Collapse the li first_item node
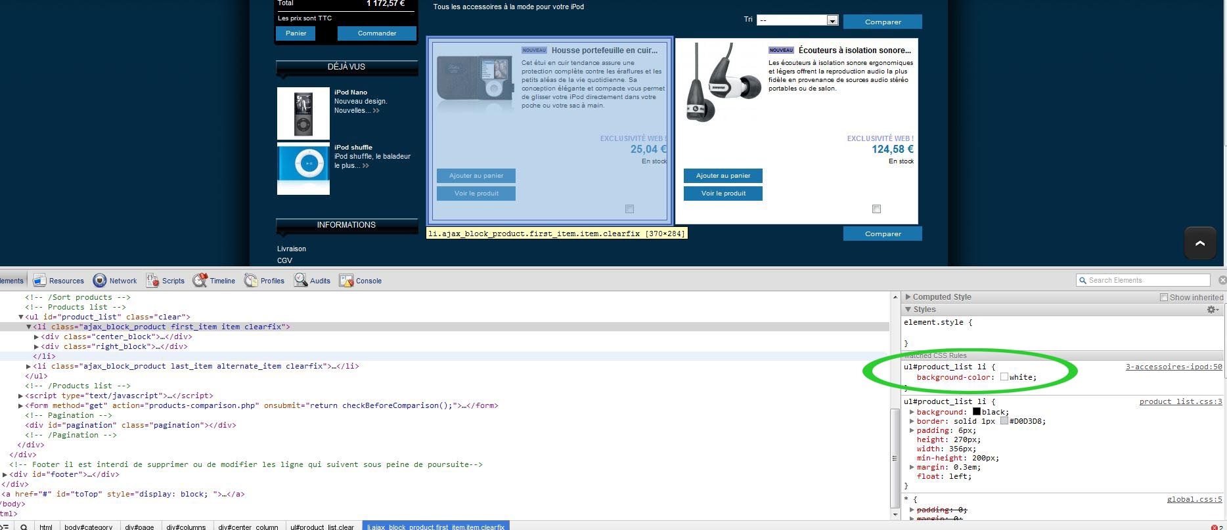This screenshot has width=1227, height=530. pyautogui.click(x=29, y=327)
